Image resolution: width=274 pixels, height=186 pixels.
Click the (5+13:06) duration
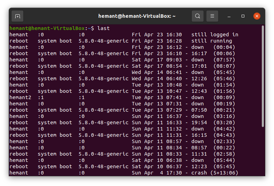point(224,173)
